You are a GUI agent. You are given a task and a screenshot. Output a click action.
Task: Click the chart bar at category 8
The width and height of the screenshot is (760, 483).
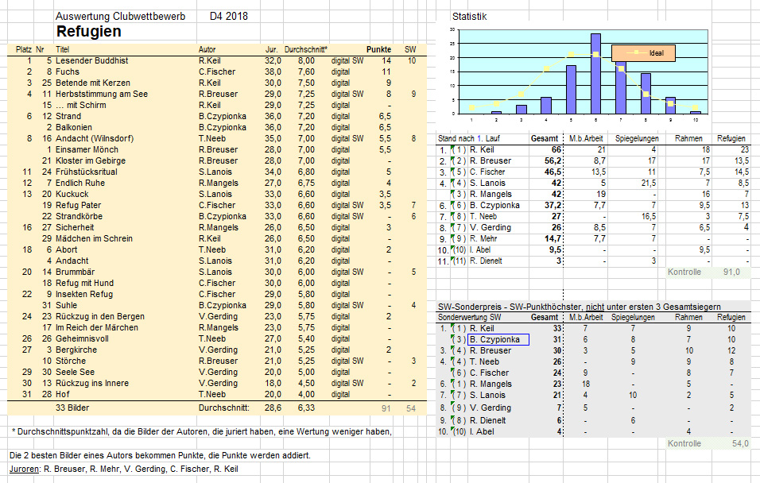coord(646,94)
